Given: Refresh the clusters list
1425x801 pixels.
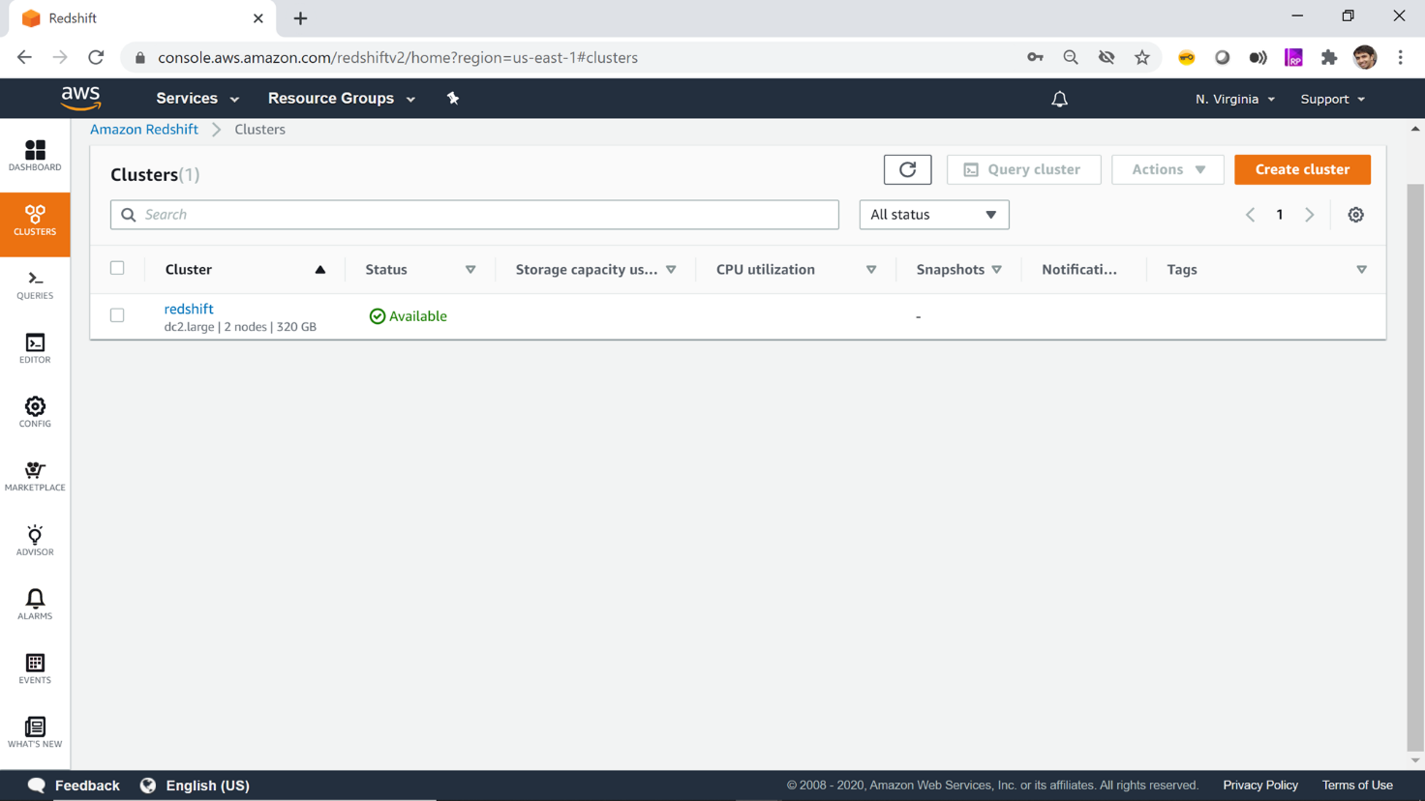Looking at the screenshot, I should [907, 169].
